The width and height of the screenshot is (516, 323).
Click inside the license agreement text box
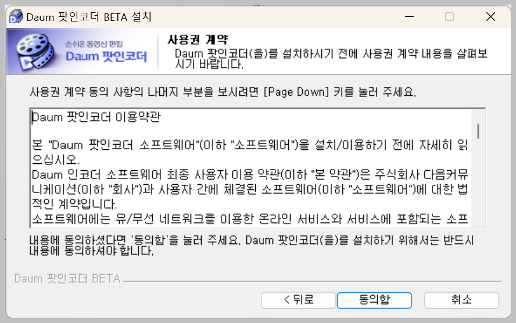pos(257,168)
